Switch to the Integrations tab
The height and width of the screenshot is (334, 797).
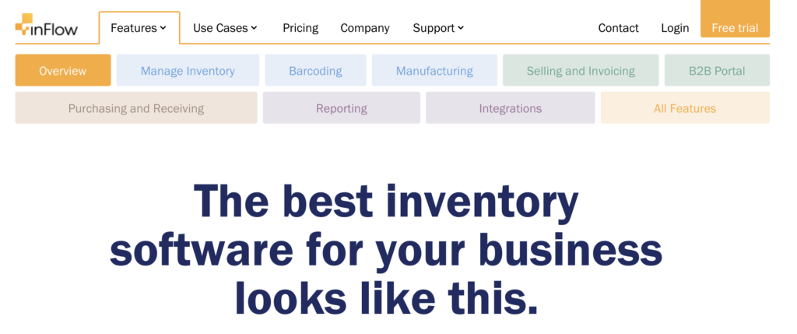511,107
